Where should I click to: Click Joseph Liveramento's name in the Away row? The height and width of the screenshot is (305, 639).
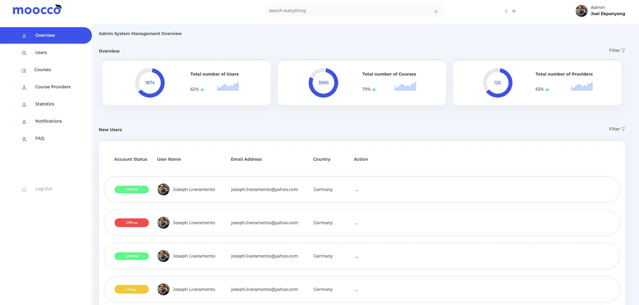(194, 289)
